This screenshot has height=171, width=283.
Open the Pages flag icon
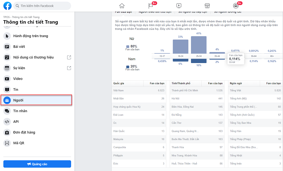tap(151, 5)
